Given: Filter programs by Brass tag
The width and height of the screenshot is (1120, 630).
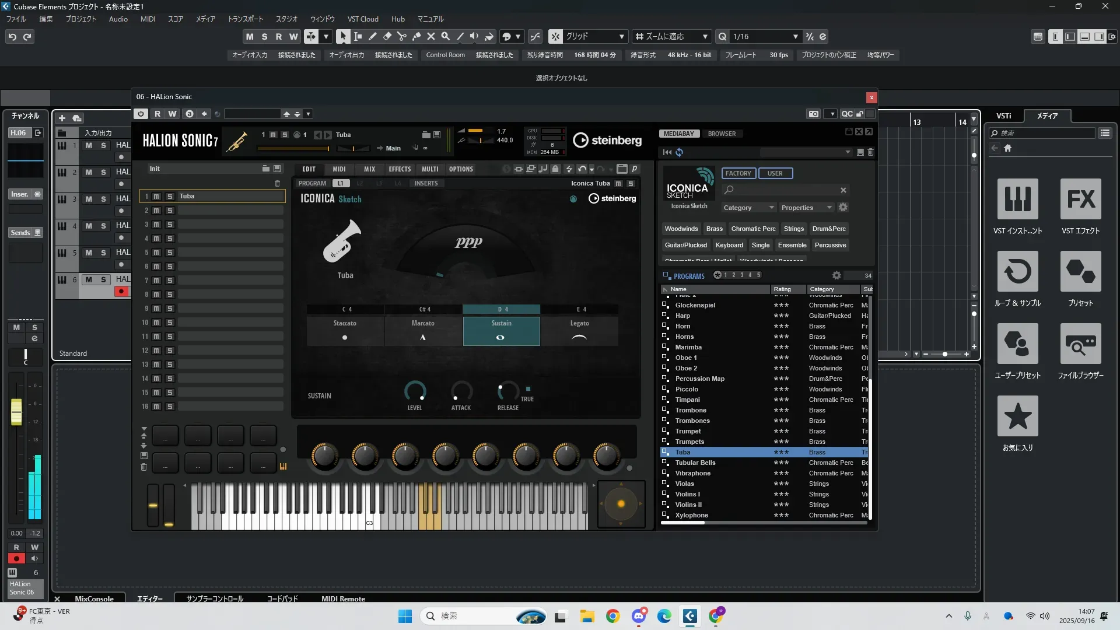Looking at the screenshot, I should pos(714,229).
